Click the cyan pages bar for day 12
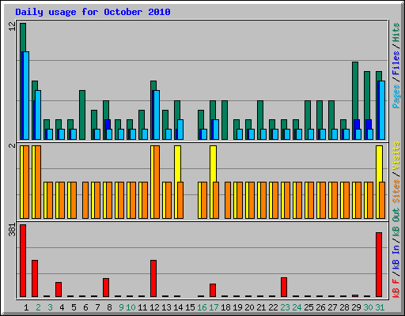405x316 pixels. 157,115
